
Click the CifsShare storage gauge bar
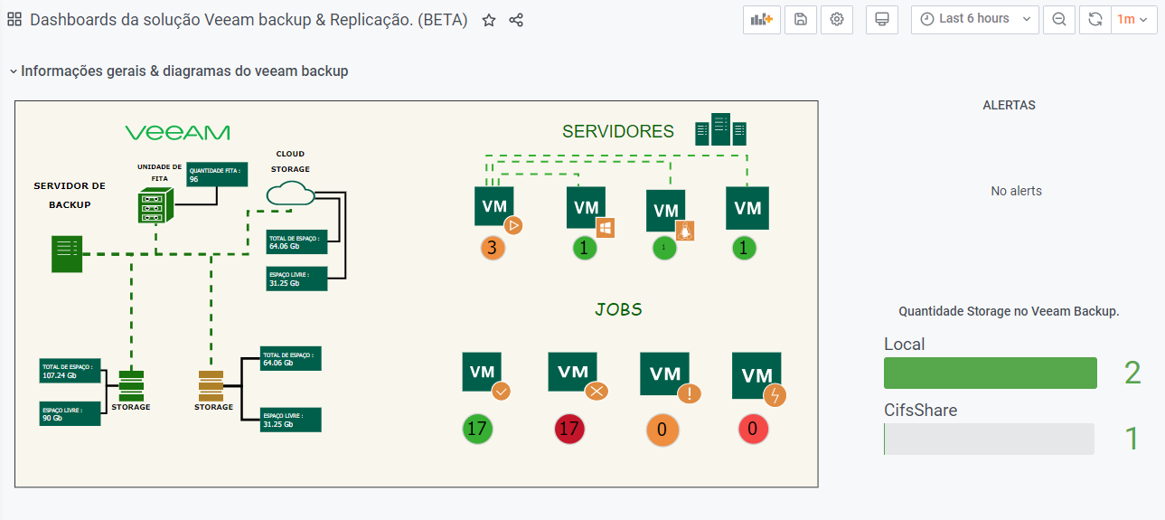coord(989,439)
